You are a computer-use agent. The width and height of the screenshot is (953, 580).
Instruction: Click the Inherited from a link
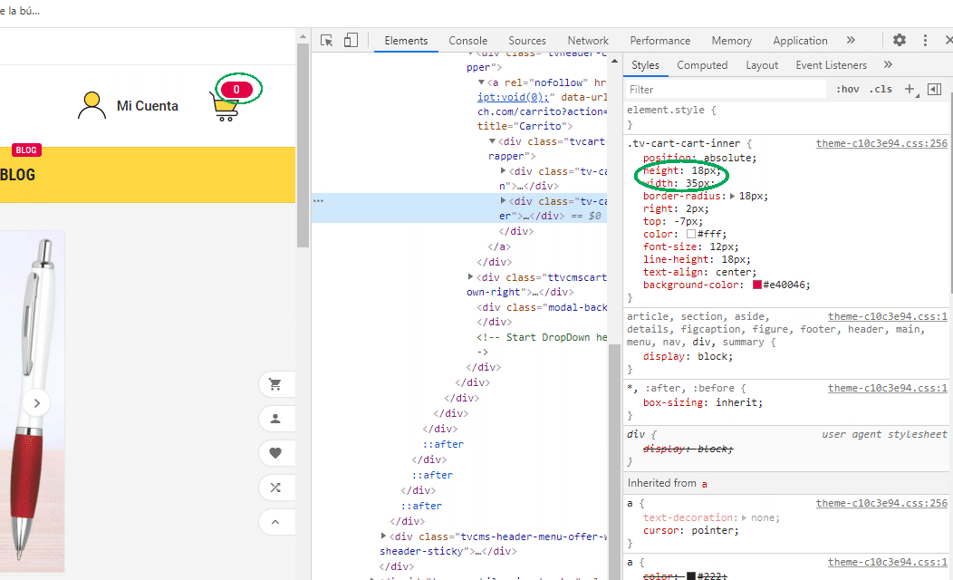tap(705, 484)
